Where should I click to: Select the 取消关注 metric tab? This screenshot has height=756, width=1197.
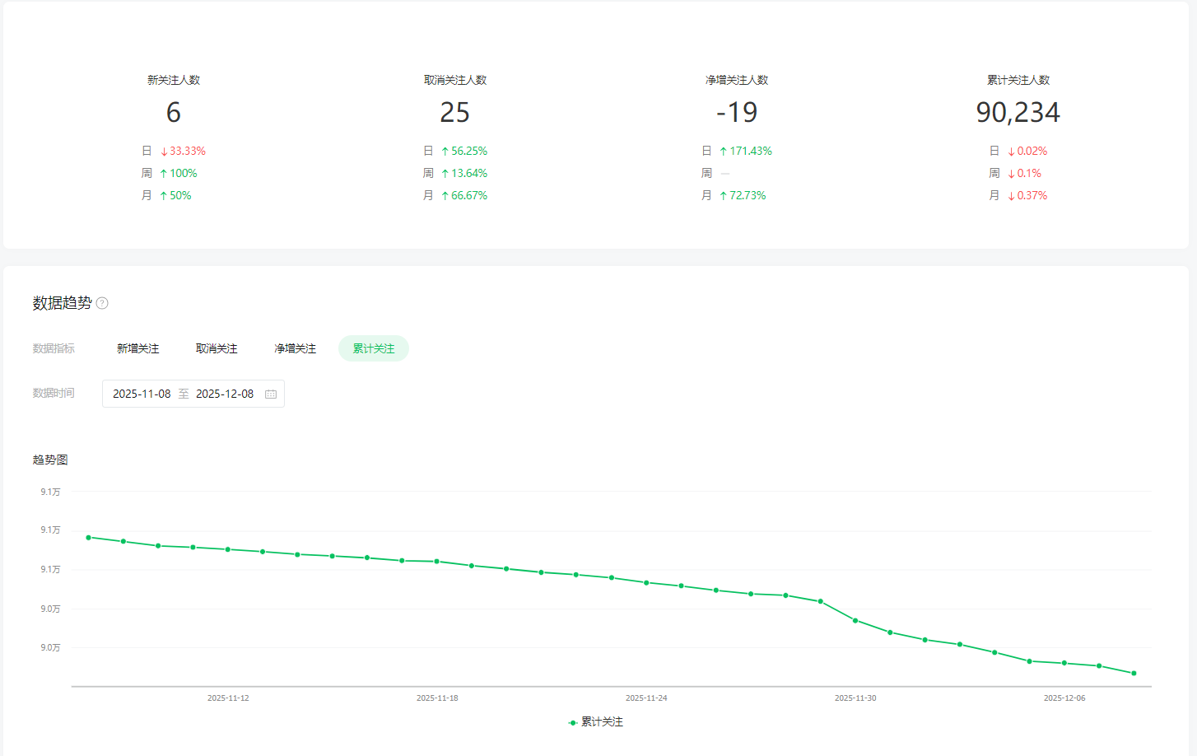(217, 348)
